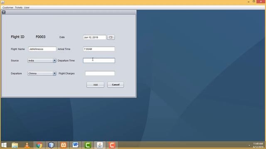Click the Cancel button

tap(116, 85)
